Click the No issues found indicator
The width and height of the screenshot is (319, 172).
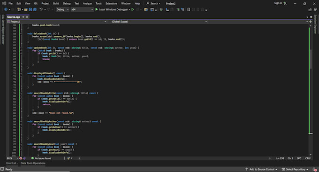tap(41, 158)
